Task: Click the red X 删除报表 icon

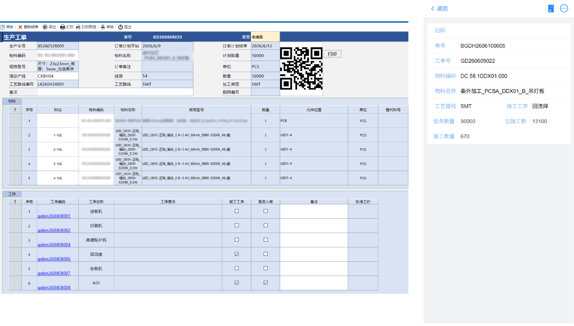Action: [20, 27]
